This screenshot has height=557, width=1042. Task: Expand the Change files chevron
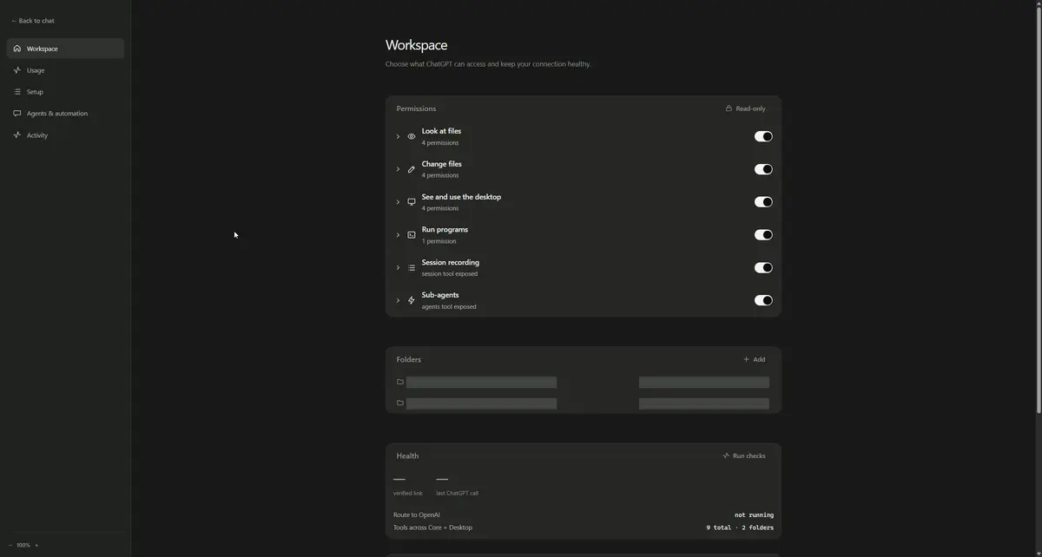click(398, 169)
